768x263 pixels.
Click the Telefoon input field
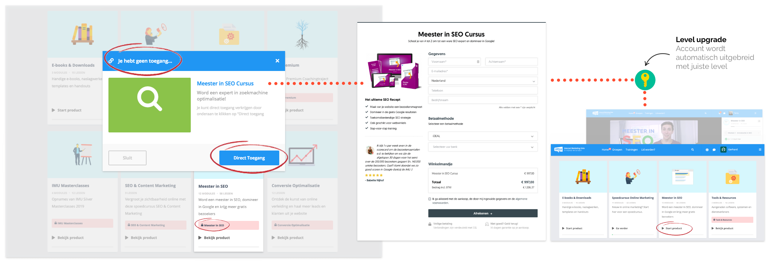483,91
